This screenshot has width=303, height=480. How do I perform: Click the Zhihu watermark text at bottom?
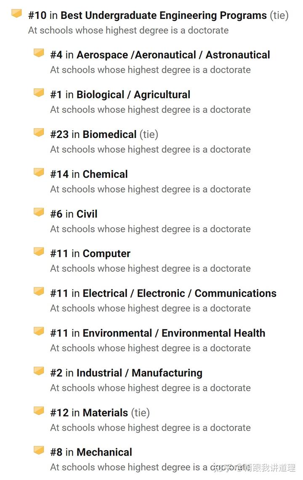tap(254, 468)
